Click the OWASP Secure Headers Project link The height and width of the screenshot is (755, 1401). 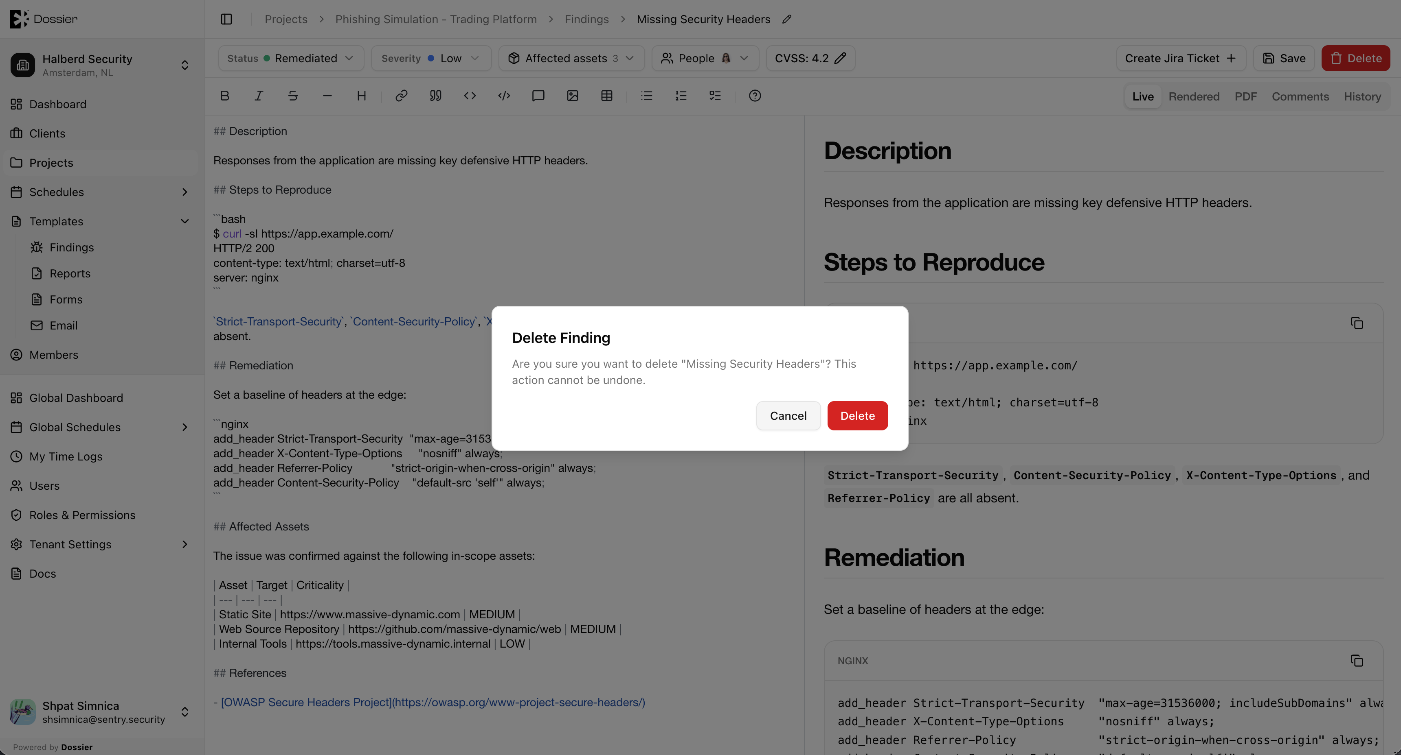click(433, 702)
